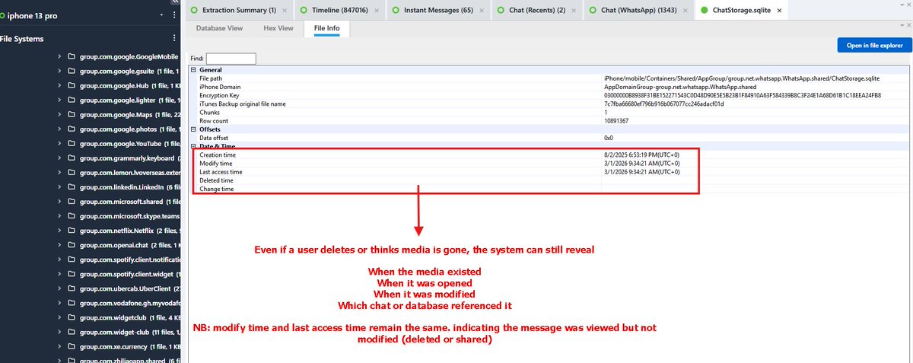Image resolution: width=913 pixels, height=363 pixels.
Task: Collapse the General section
Action: (x=192, y=70)
